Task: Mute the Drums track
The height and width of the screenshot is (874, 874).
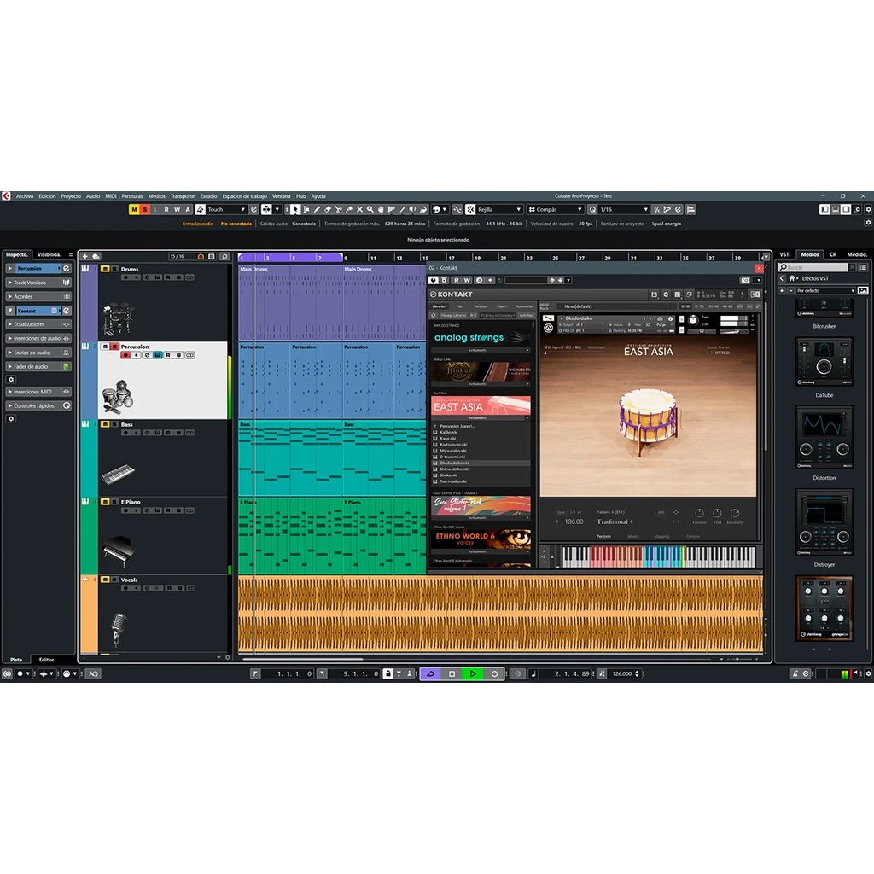Action: (105, 269)
